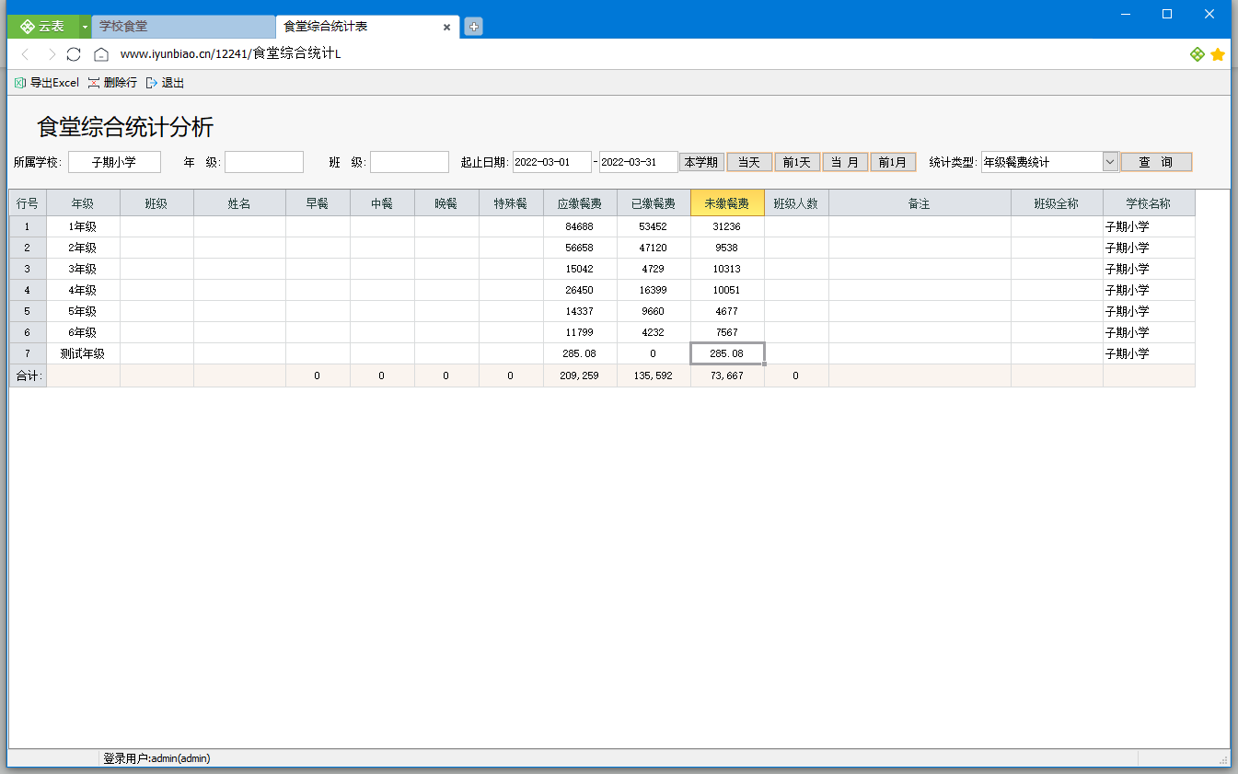Click the cell value 26450
This screenshot has width=1238, height=774.
pyautogui.click(x=580, y=290)
